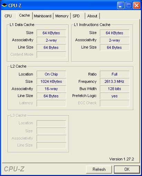Image resolution: width=142 pixels, height=176 pixels.
Task: Click the empty L3 Associativity field
Action: [51, 138]
